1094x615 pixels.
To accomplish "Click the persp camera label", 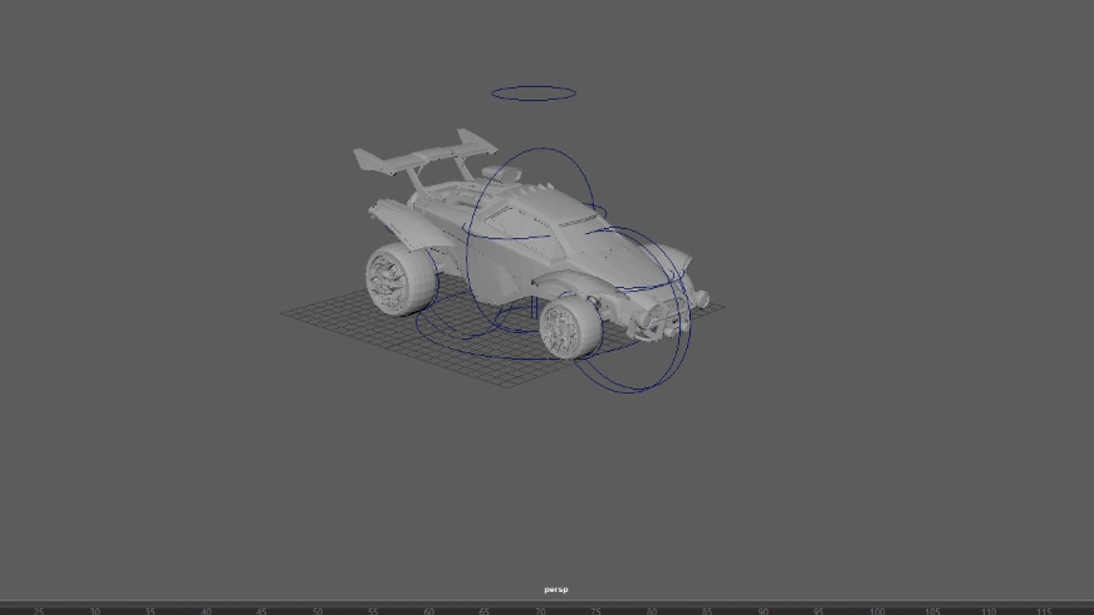I will coord(556,589).
